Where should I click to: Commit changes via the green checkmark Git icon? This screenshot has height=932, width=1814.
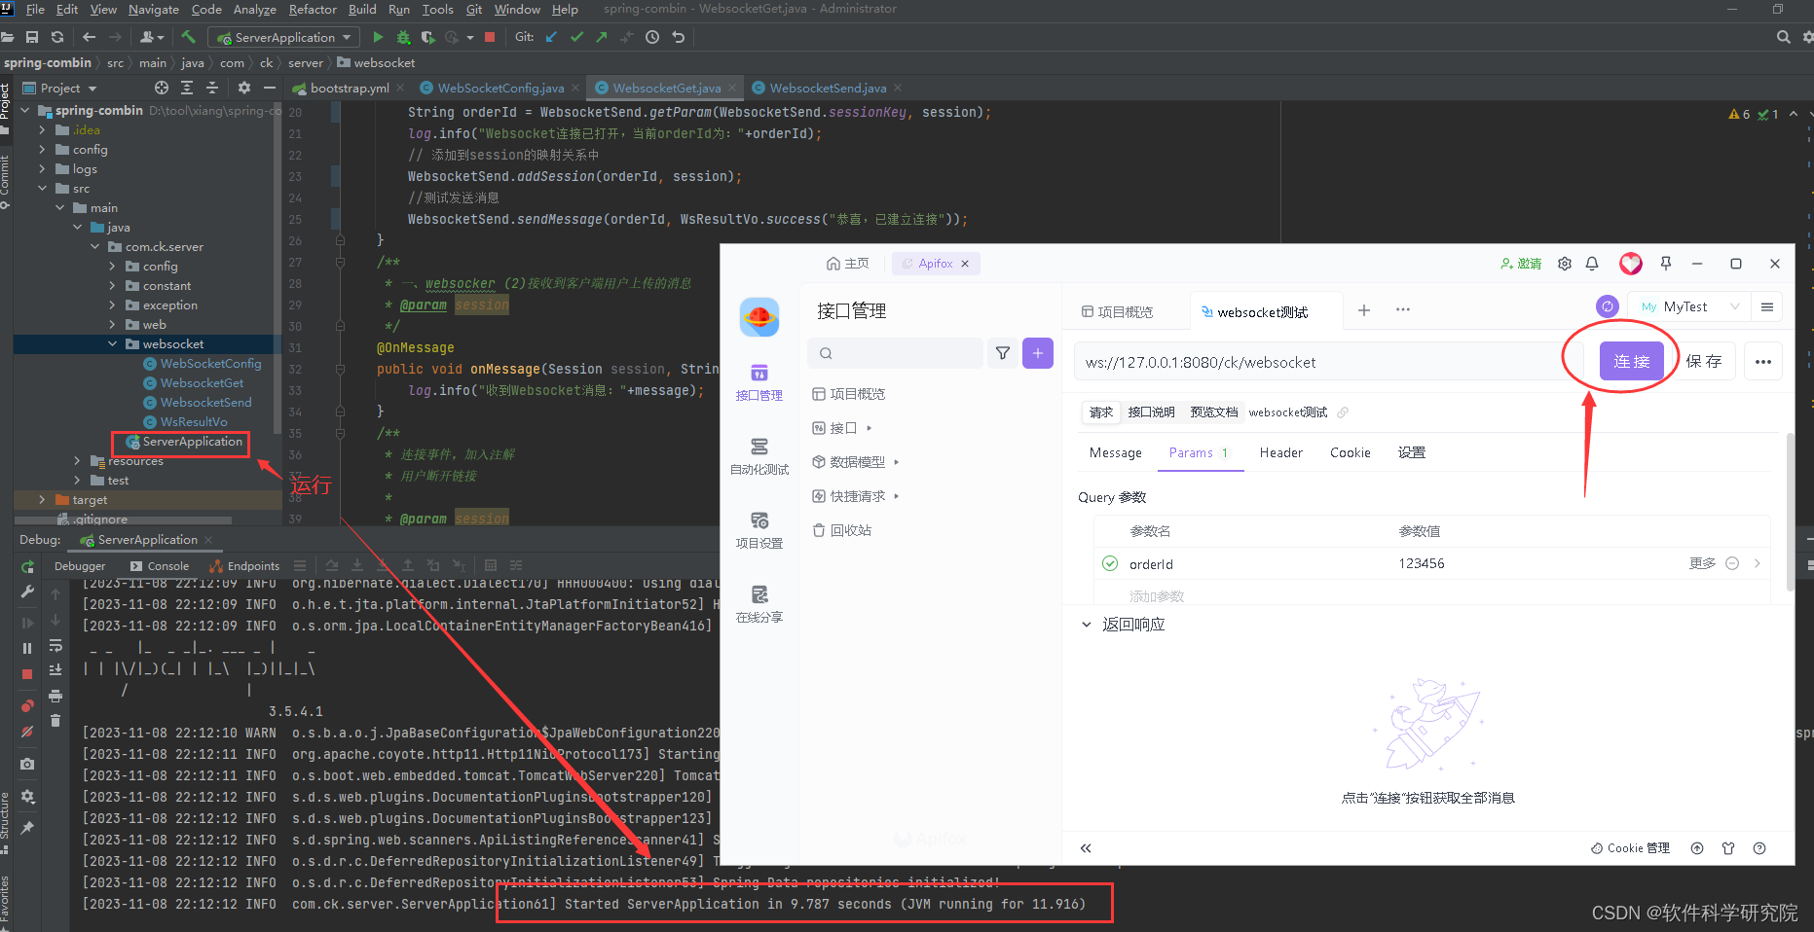[x=576, y=37]
